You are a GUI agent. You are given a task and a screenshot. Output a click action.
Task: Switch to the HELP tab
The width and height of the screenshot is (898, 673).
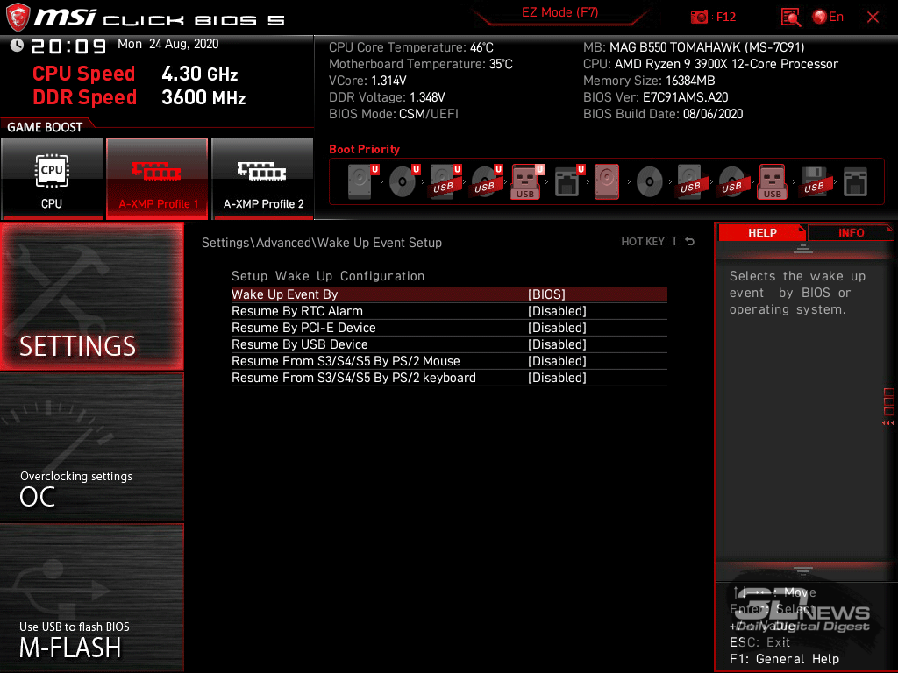point(762,232)
